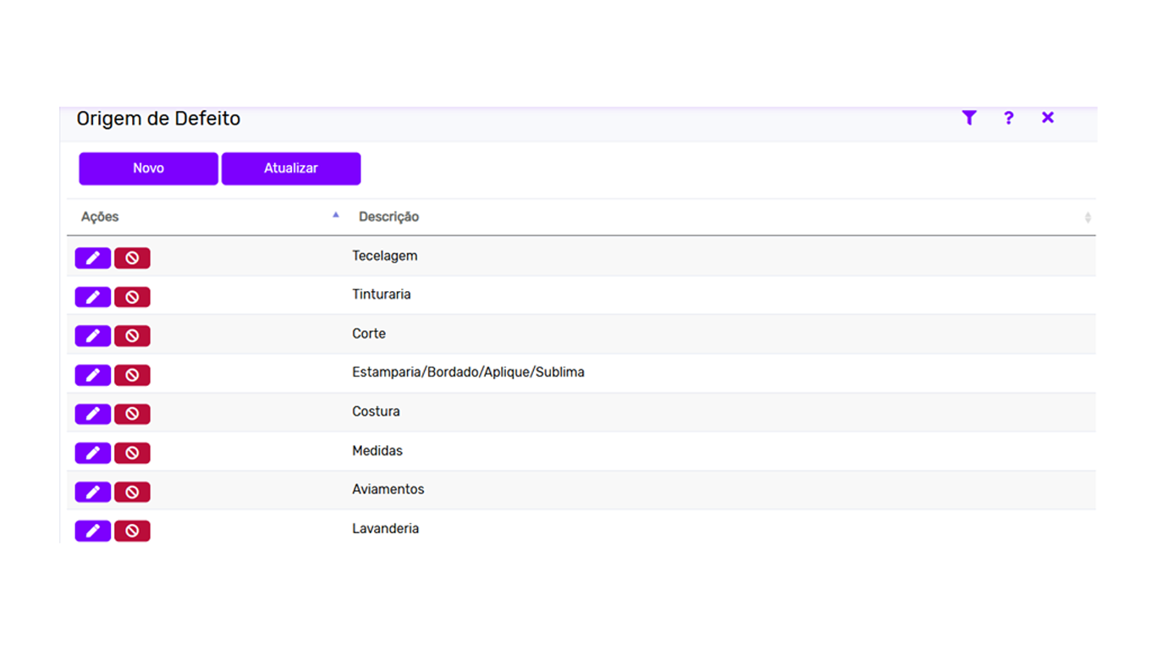
Task: Edit the Medidas row
Action: pyautogui.click(x=93, y=453)
